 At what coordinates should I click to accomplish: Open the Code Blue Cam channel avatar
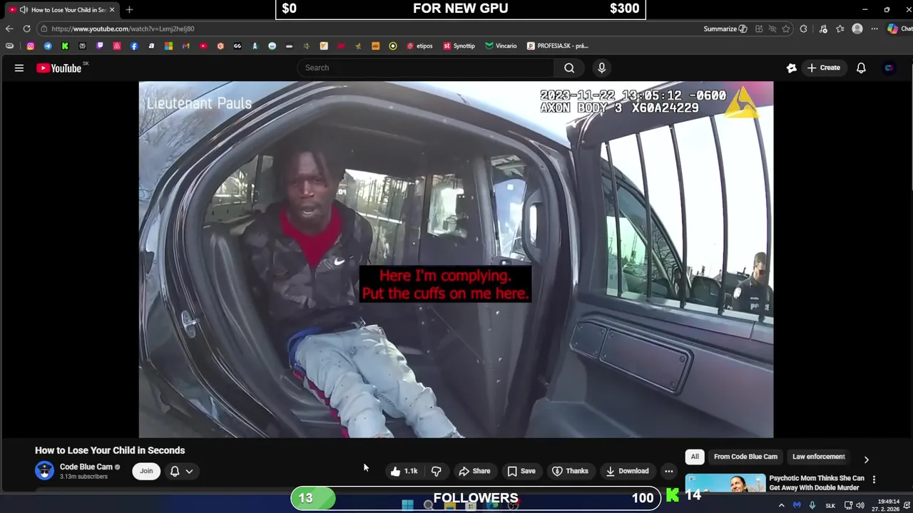[x=44, y=471]
